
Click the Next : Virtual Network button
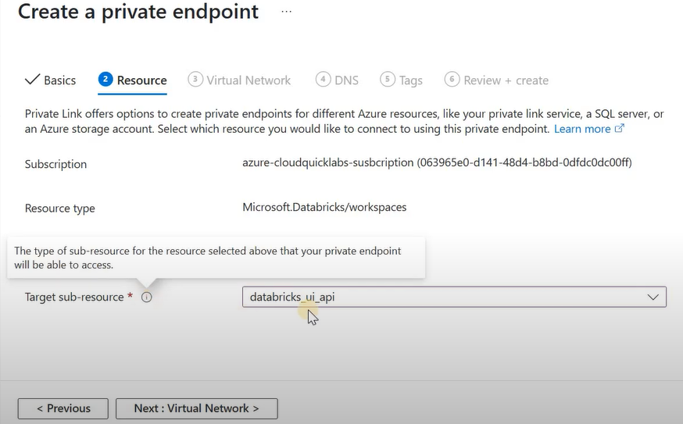pyautogui.click(x=196, y=408)
